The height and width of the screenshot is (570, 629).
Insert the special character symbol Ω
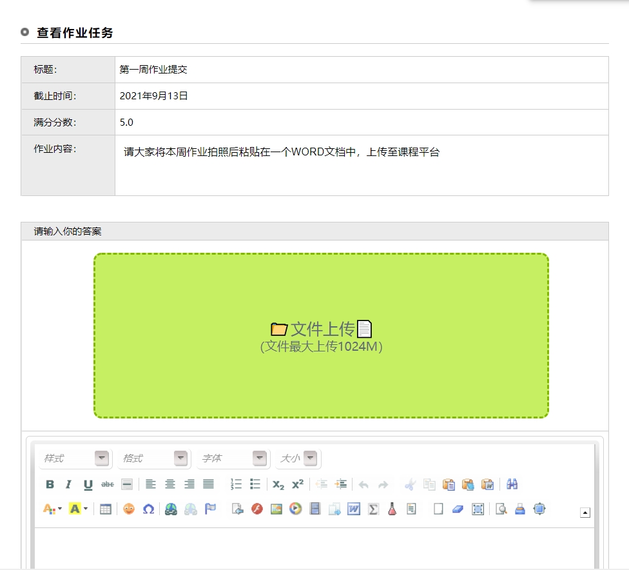point(148,509)
